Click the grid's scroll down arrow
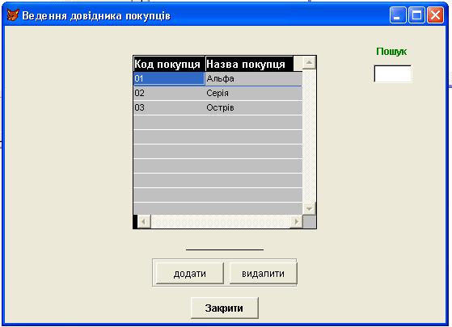The height and width of the screenshot is (327, 452). click(309, 208)
